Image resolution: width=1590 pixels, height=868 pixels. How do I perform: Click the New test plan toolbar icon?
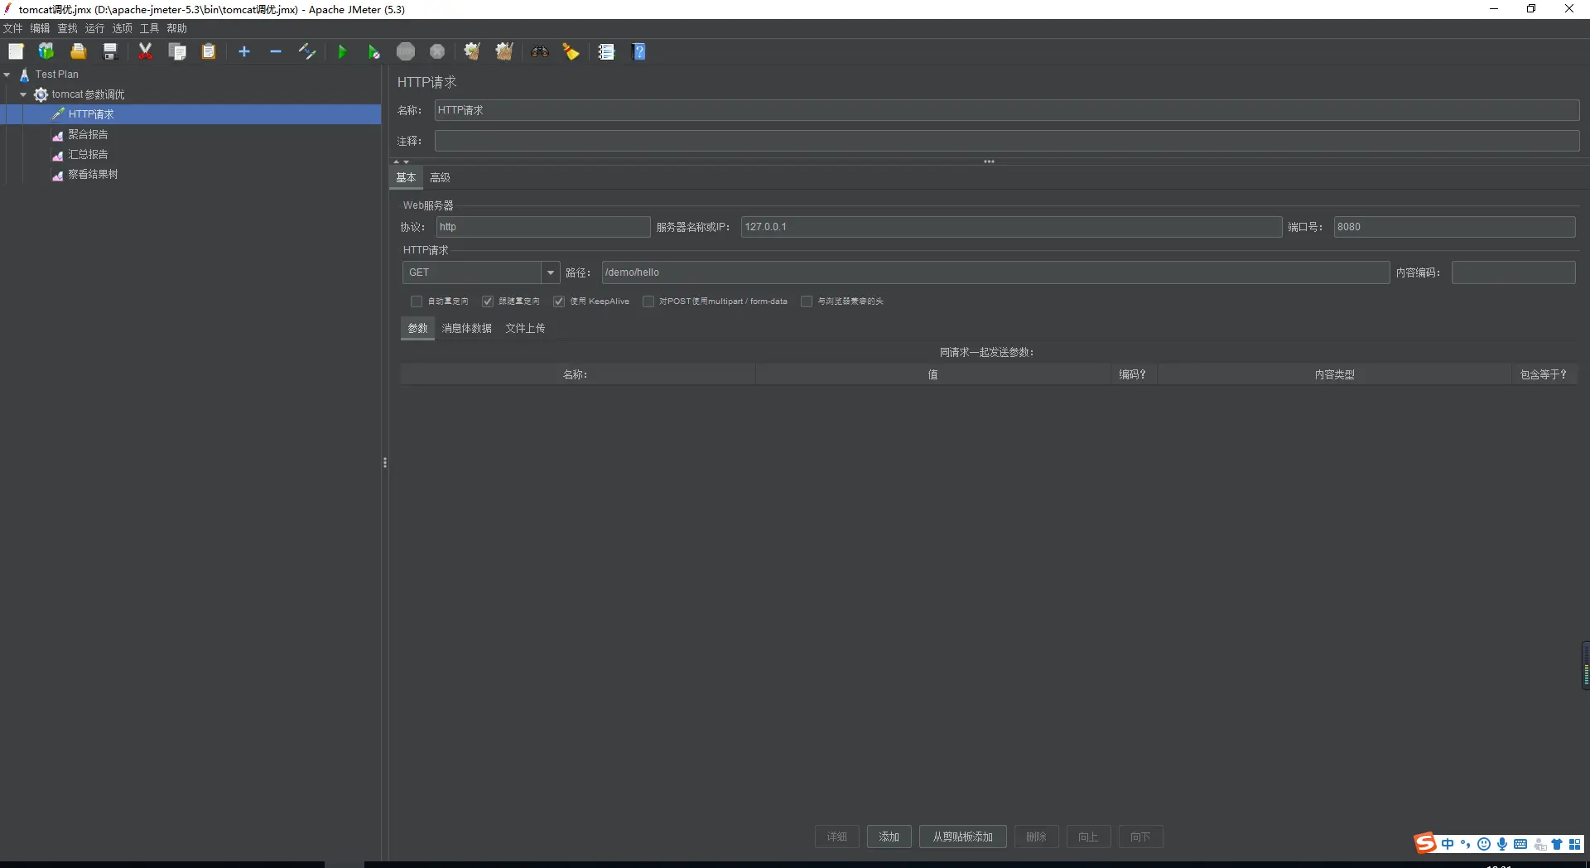(16, 51)
